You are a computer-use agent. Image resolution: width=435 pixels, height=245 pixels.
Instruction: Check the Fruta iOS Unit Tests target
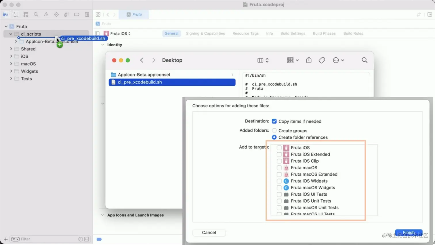tap(279, 201)
